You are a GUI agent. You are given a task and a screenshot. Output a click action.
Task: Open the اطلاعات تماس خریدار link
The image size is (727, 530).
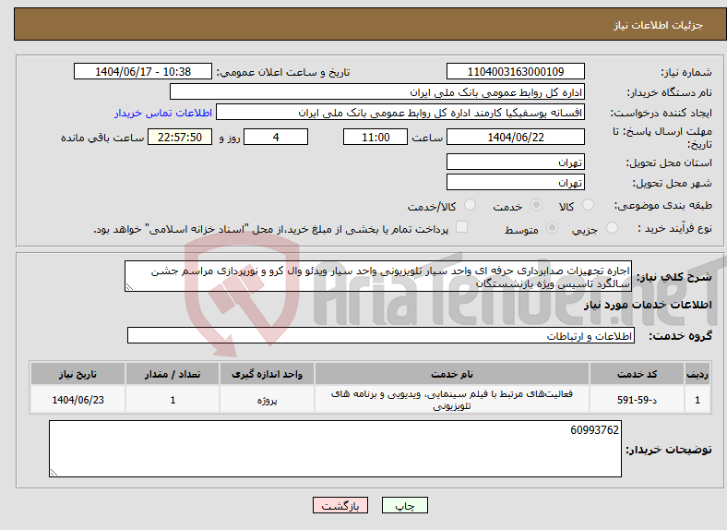pos(163,113)
